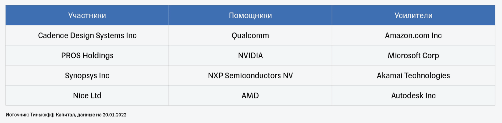
Task: Click the date 20.01.2022 in the footnote
Action: coord(115,115)
